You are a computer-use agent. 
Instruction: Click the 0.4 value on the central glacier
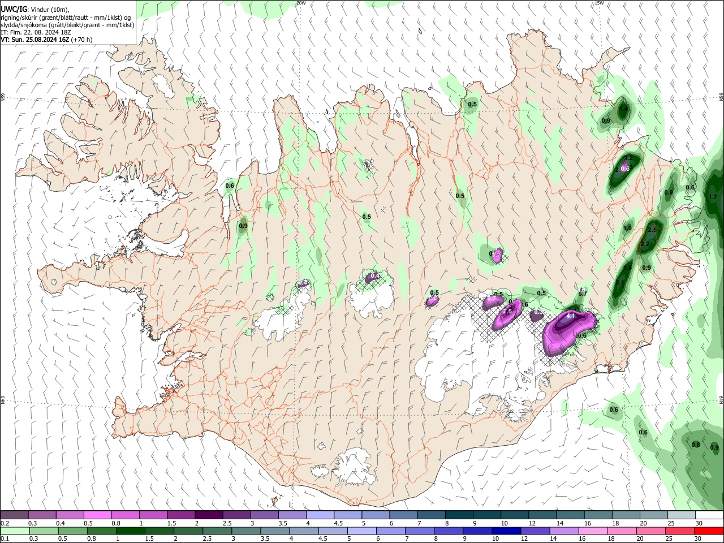coord(376,276)
